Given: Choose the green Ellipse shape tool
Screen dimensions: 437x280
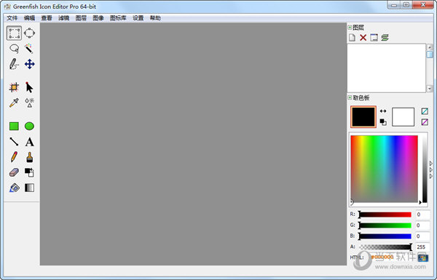Looking at the screenshot, I should (29, 127).
